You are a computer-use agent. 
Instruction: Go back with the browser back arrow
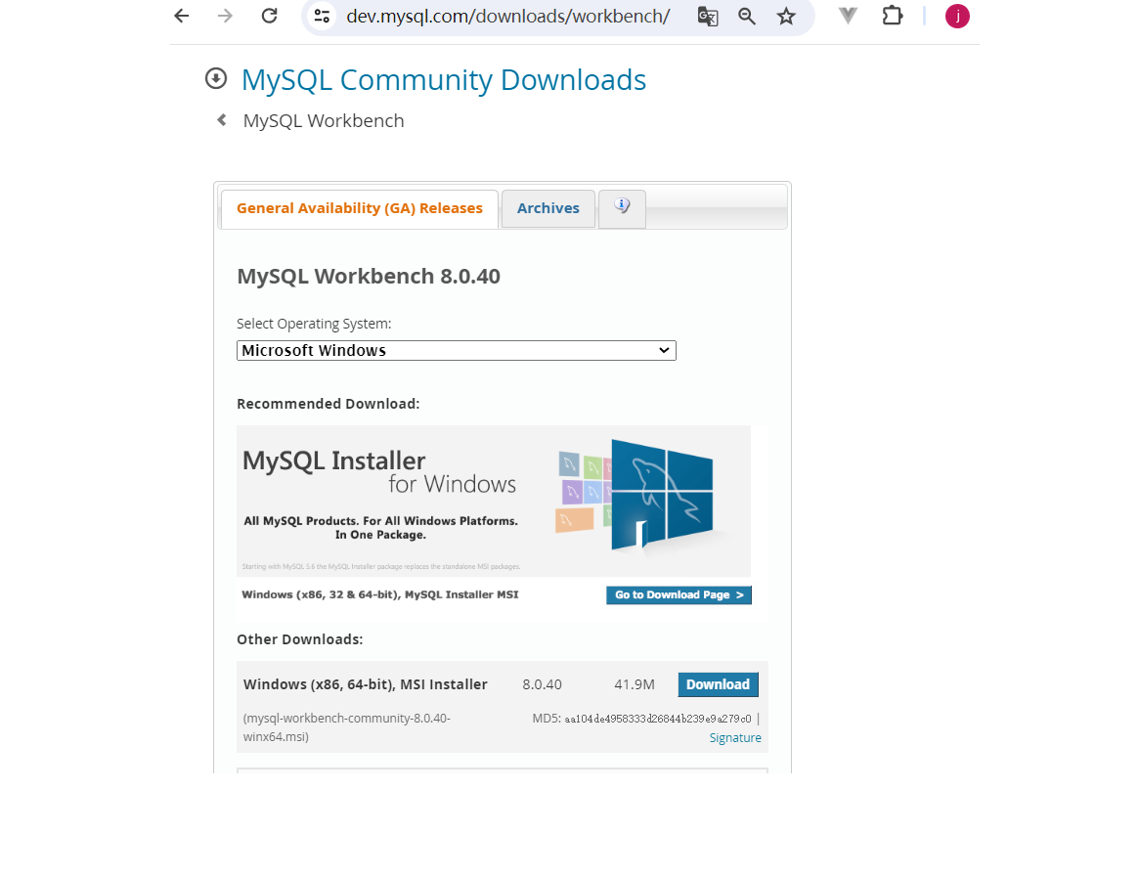click(182, 16)
